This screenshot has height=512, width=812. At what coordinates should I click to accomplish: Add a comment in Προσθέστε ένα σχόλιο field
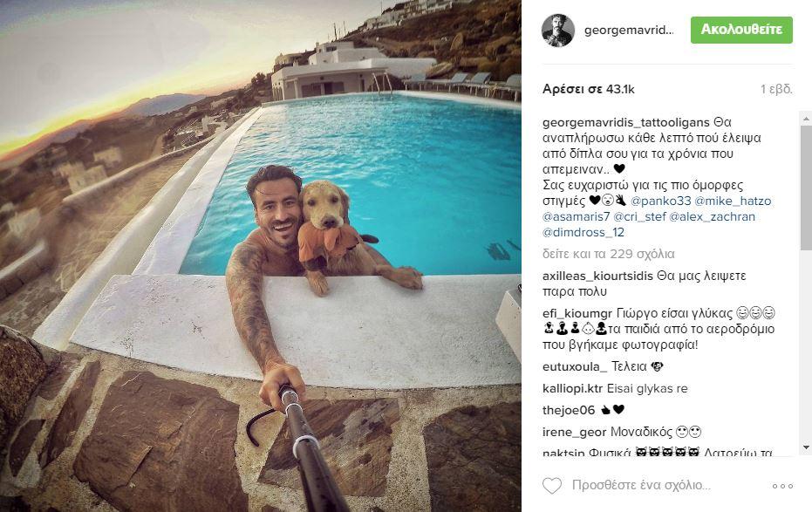[641, 485]
